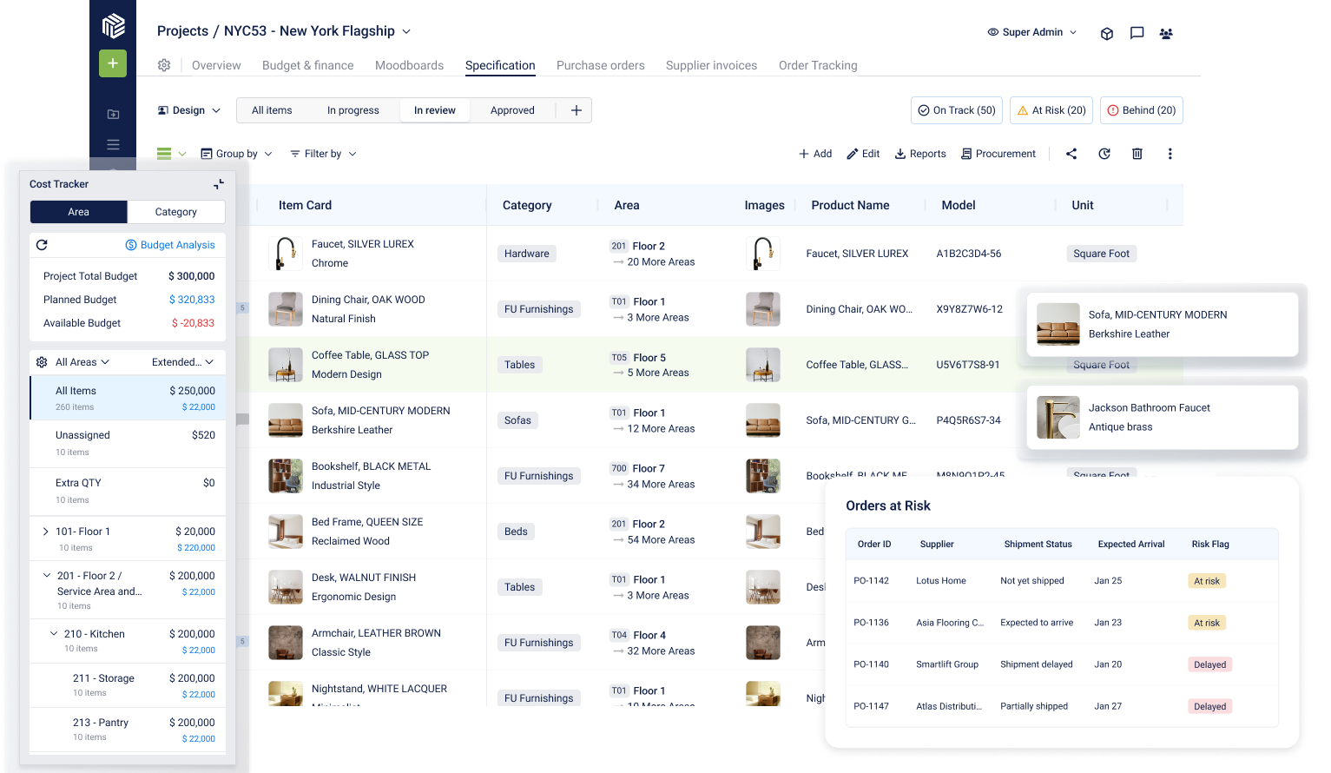The image size is (1331, 773).
Task: Toggle the At Risk (20) filter
Action: pyautogui.click(x=1051, y=110)
